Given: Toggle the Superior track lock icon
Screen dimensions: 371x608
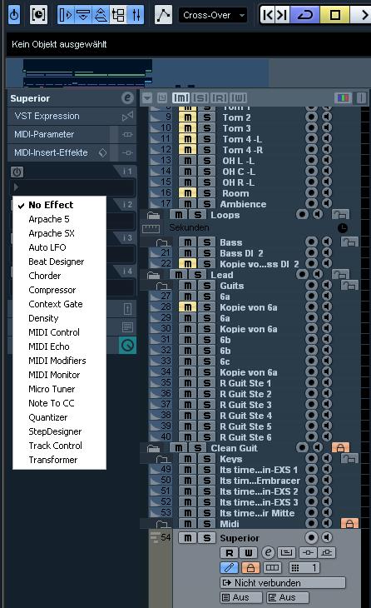Looking at the screenshot, I should (250, 568).
